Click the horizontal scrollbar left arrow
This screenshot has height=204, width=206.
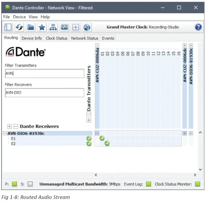(x=96, y=175)
